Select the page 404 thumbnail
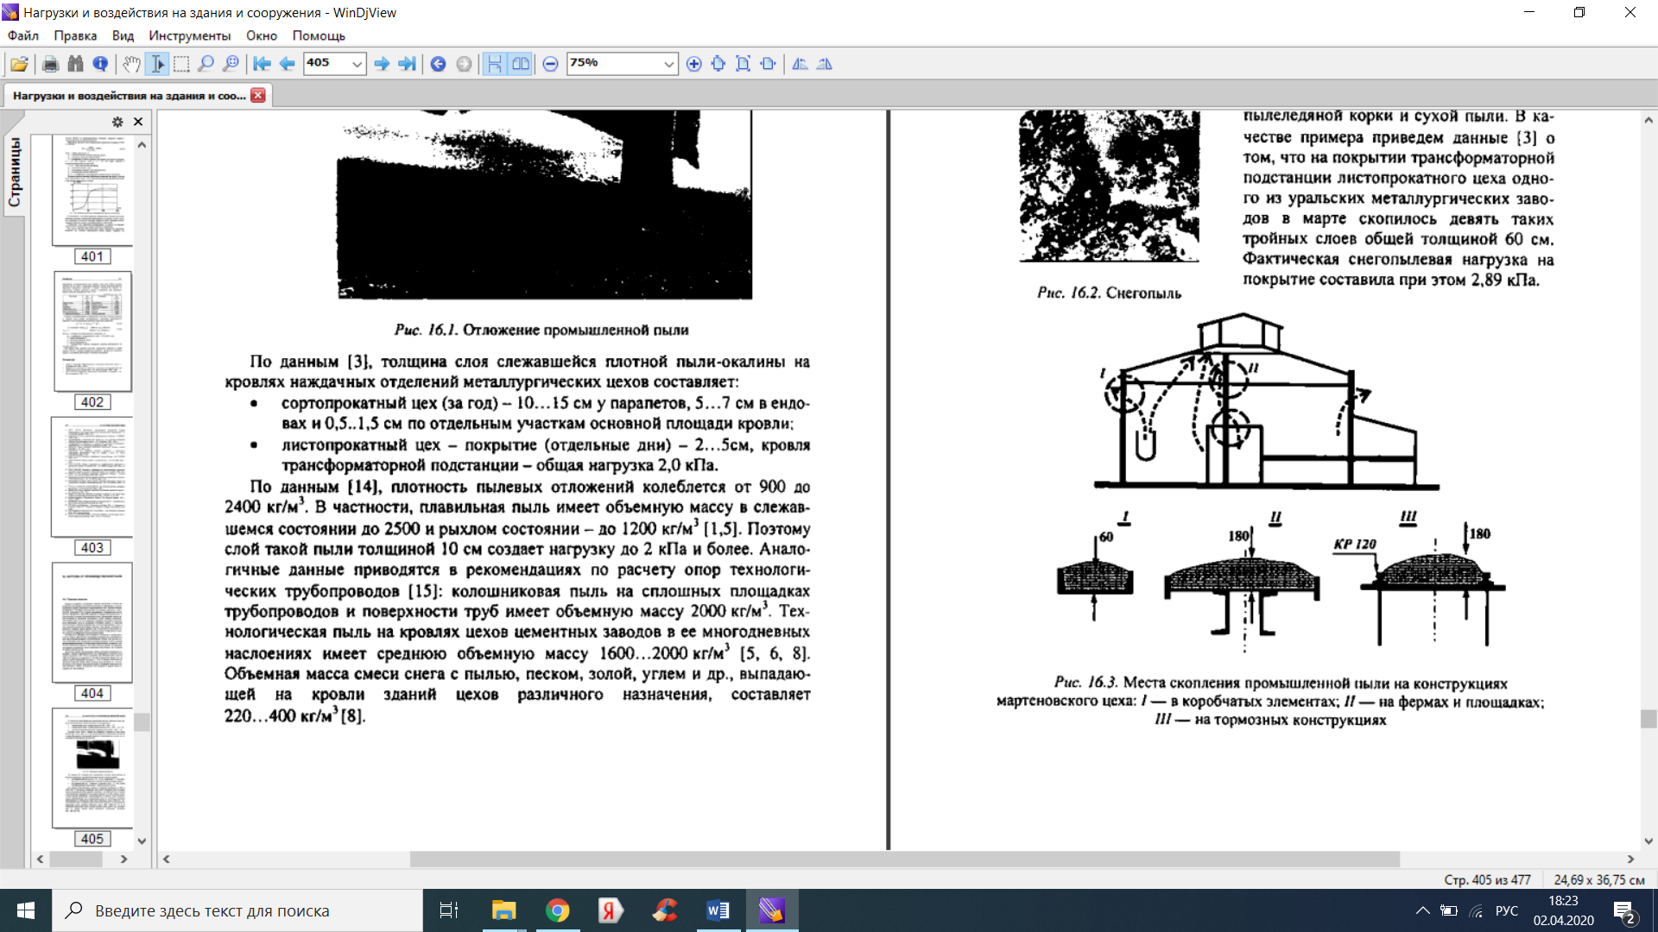The width and height of the screenshot is (1658, 932). (92, 623)
